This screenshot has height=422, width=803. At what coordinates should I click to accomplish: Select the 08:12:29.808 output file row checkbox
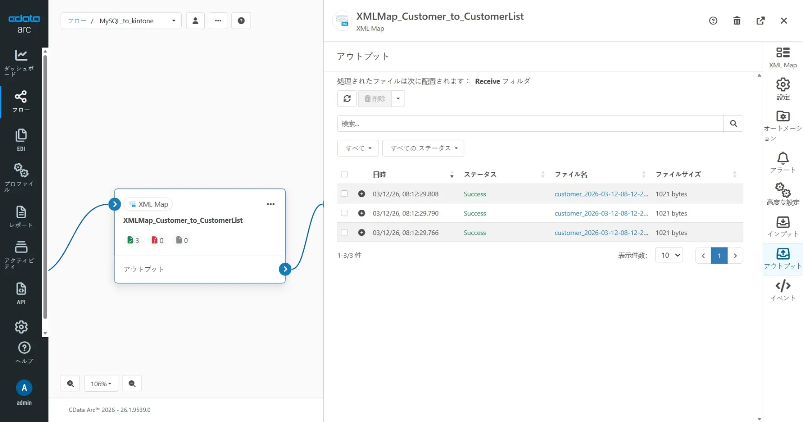pyautogui.click(x=344, y=194)
